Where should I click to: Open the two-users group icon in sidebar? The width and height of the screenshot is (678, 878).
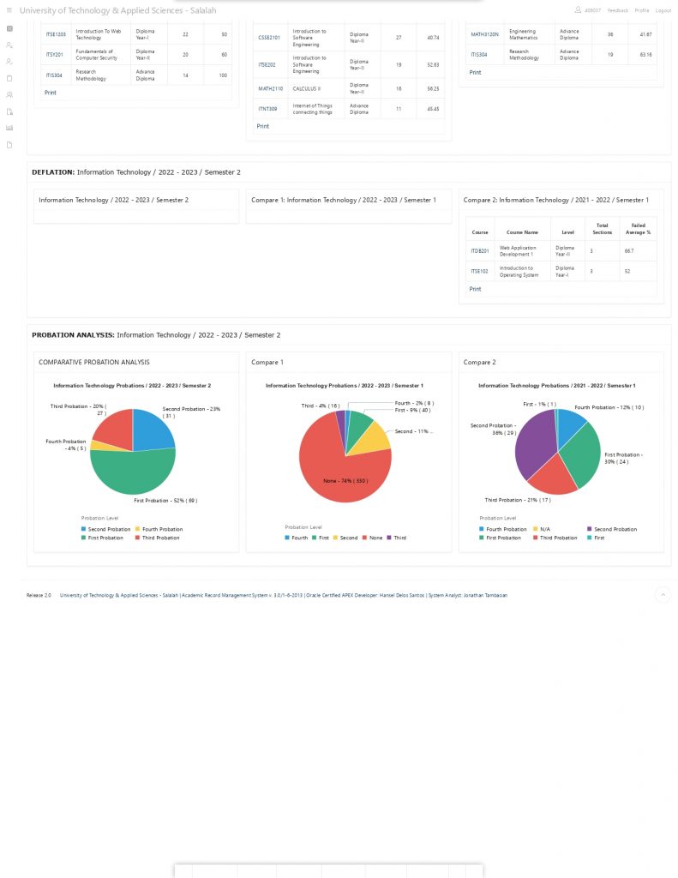(x=9, y=94)
